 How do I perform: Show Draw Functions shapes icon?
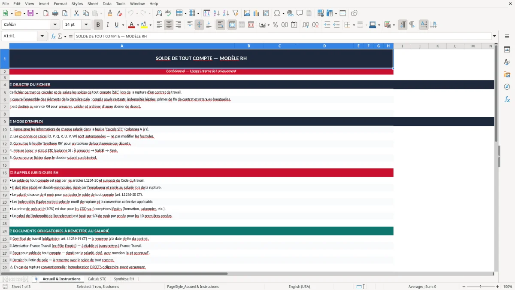pyautogui.click(x=354, y=13)
